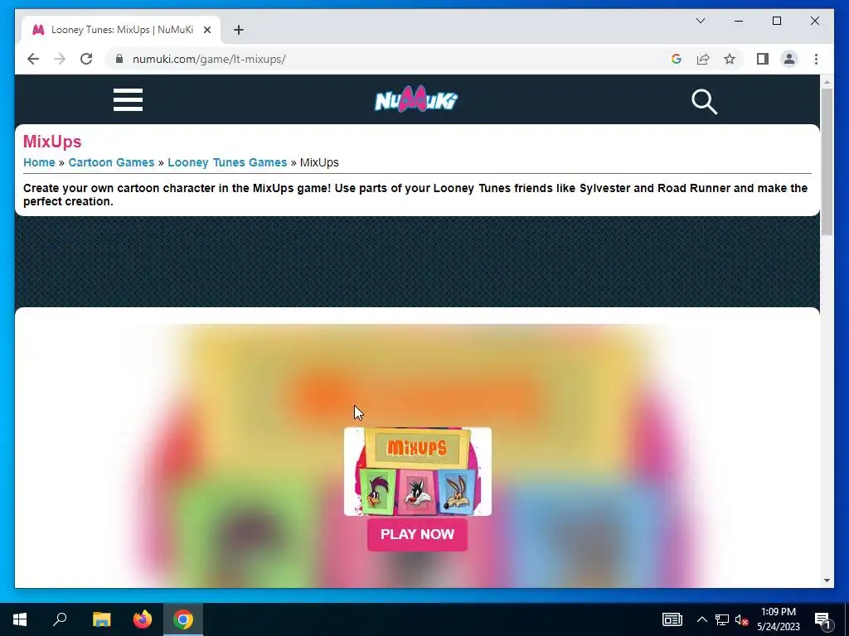Image resolution: width=849 pixels, height=636 pixels.
Task: Click the page vertical scrollbar thumb
Action: tap(827, 161)
